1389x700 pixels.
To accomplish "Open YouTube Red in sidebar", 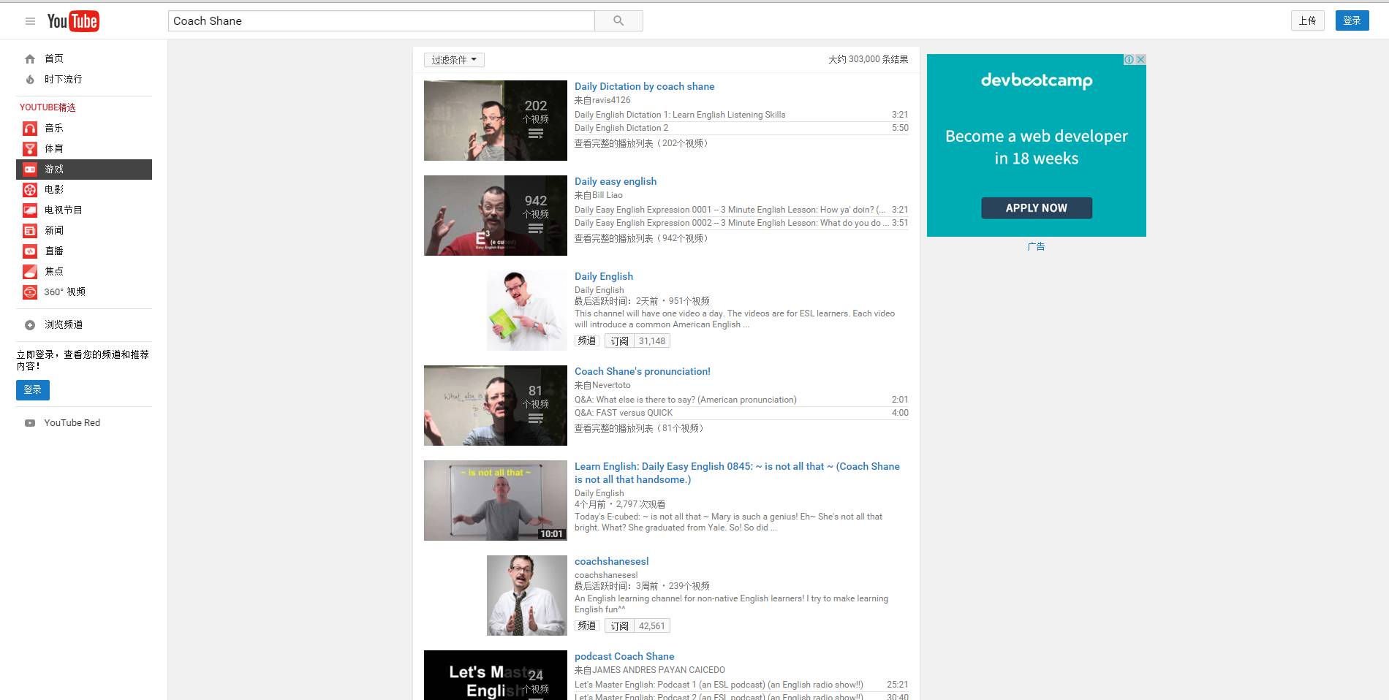I will coord(72,423).
